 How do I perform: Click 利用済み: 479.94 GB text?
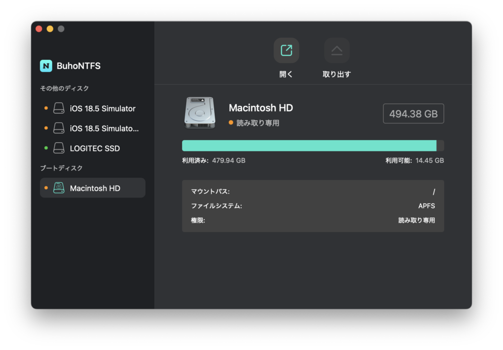pyautogui.click(x=214, y=160)
